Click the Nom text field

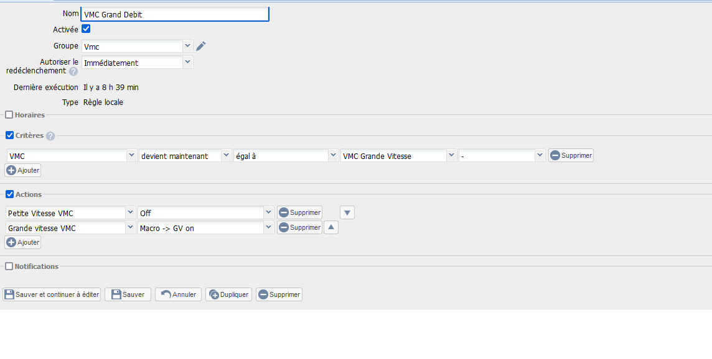coord(175,14)
